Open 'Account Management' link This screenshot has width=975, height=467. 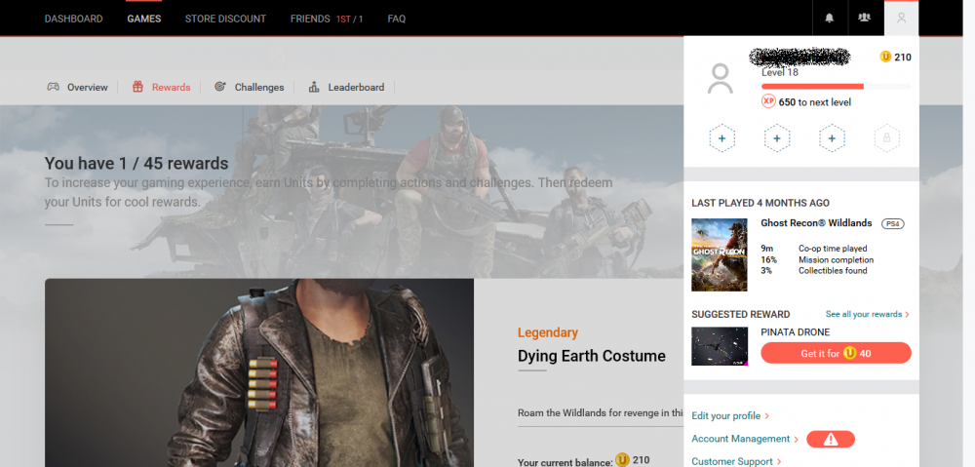click(744, 439)
